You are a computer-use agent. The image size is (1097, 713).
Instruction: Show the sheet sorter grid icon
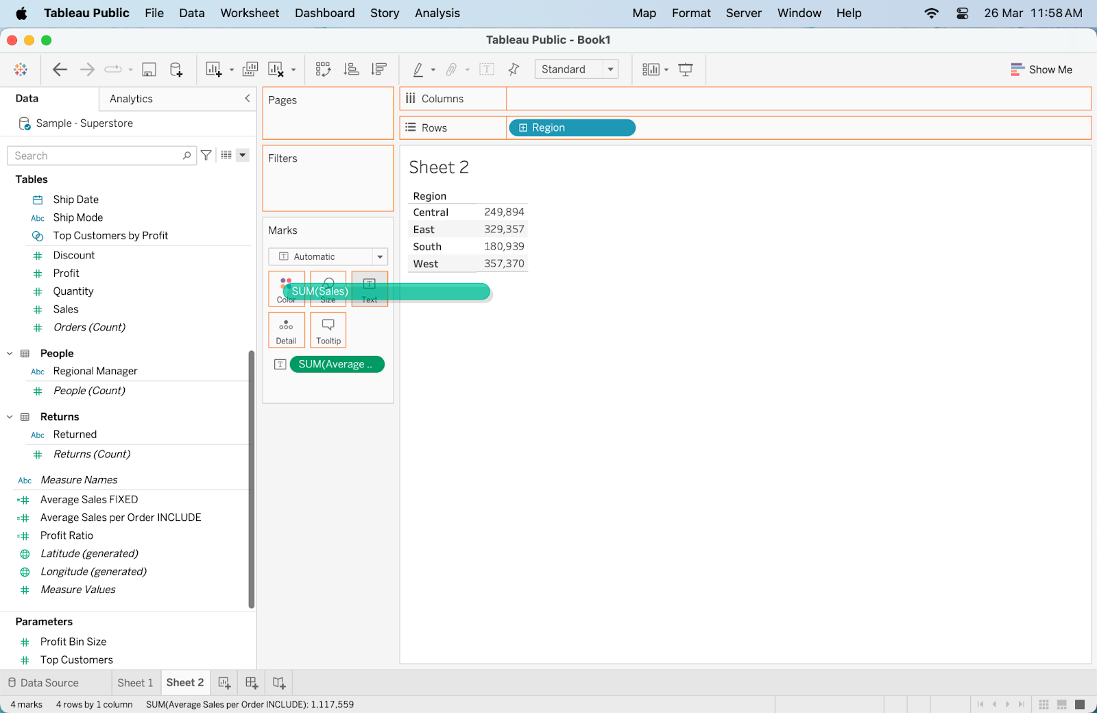coord(1044,705)
